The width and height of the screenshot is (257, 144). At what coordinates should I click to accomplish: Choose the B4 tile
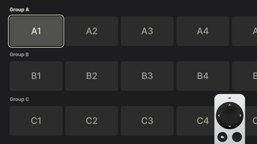[203, 76]
